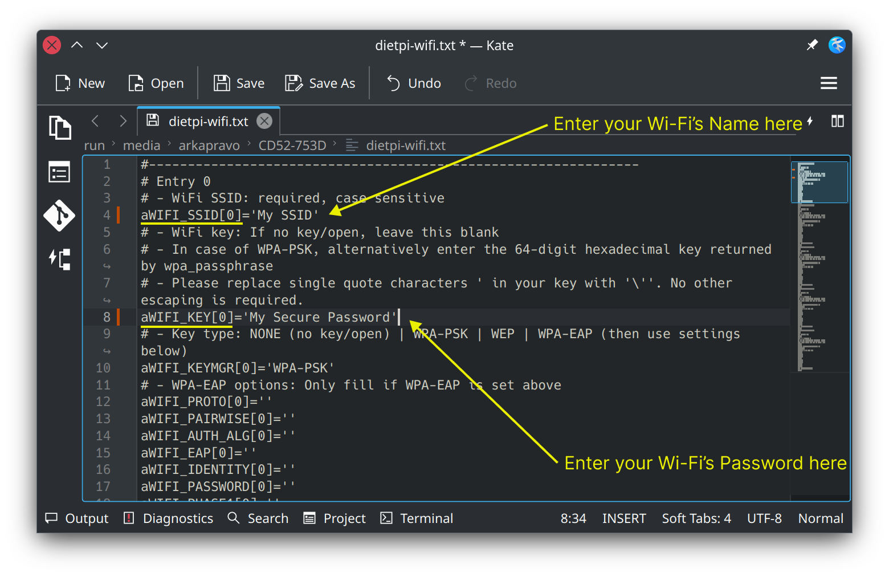Click the split view icon at top right
Viewport: 889px width, 576px height.
coord(837,121)
